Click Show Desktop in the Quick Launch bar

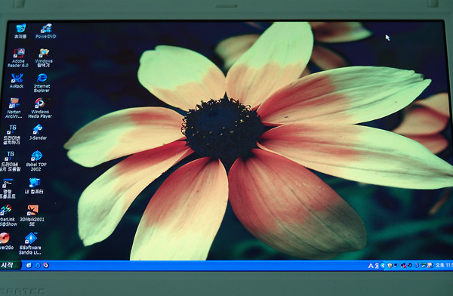click(29, 265)
